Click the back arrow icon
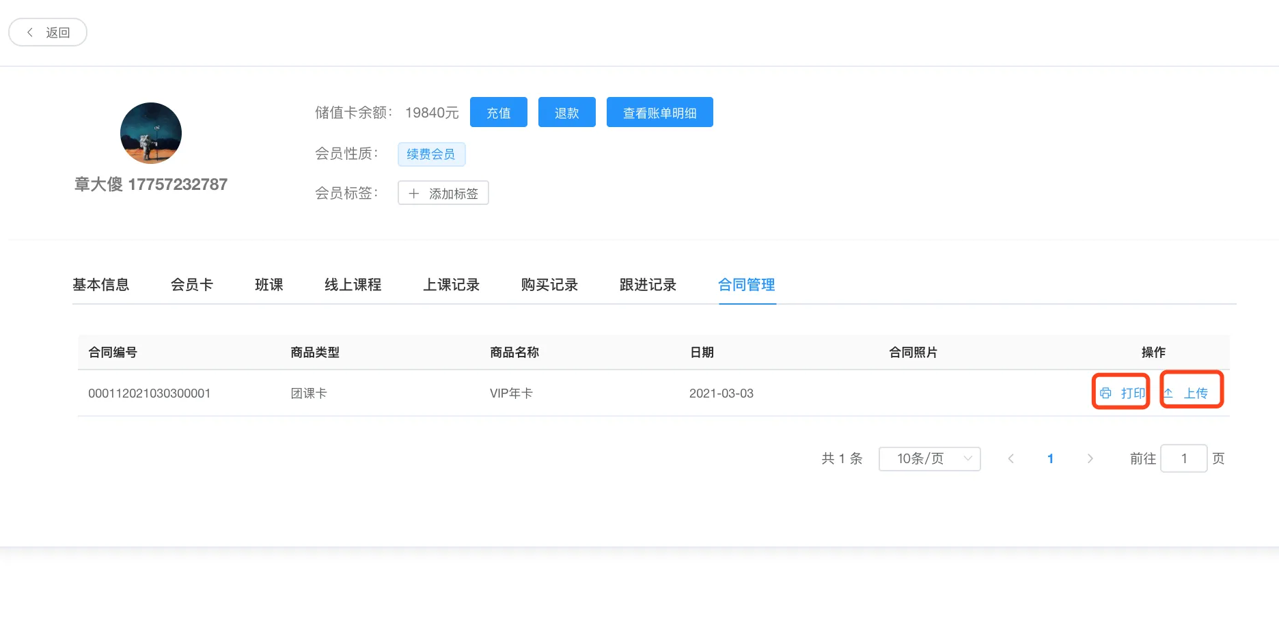The image size is (1279, 638). (30, 32)
